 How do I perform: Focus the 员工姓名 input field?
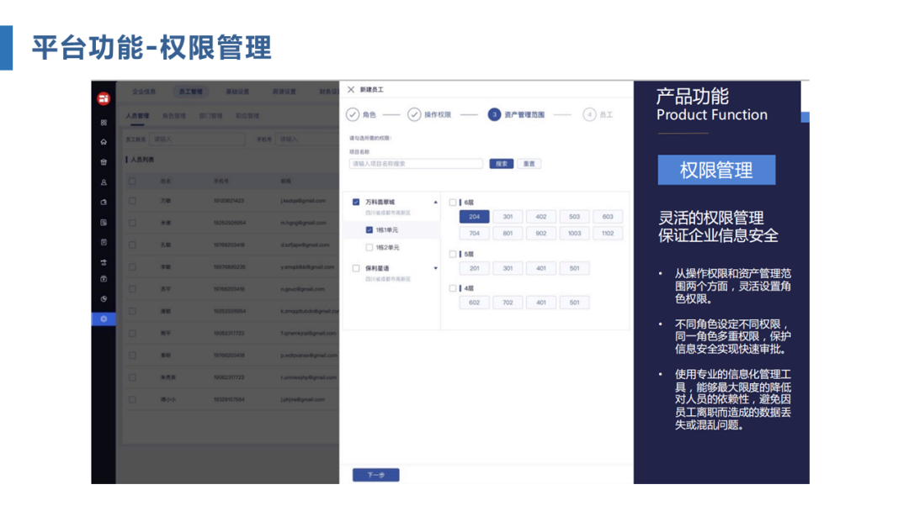197,139
